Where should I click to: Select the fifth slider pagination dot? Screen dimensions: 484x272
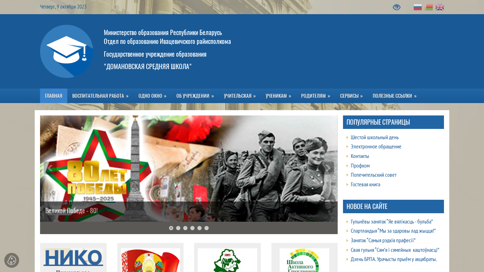199,228
